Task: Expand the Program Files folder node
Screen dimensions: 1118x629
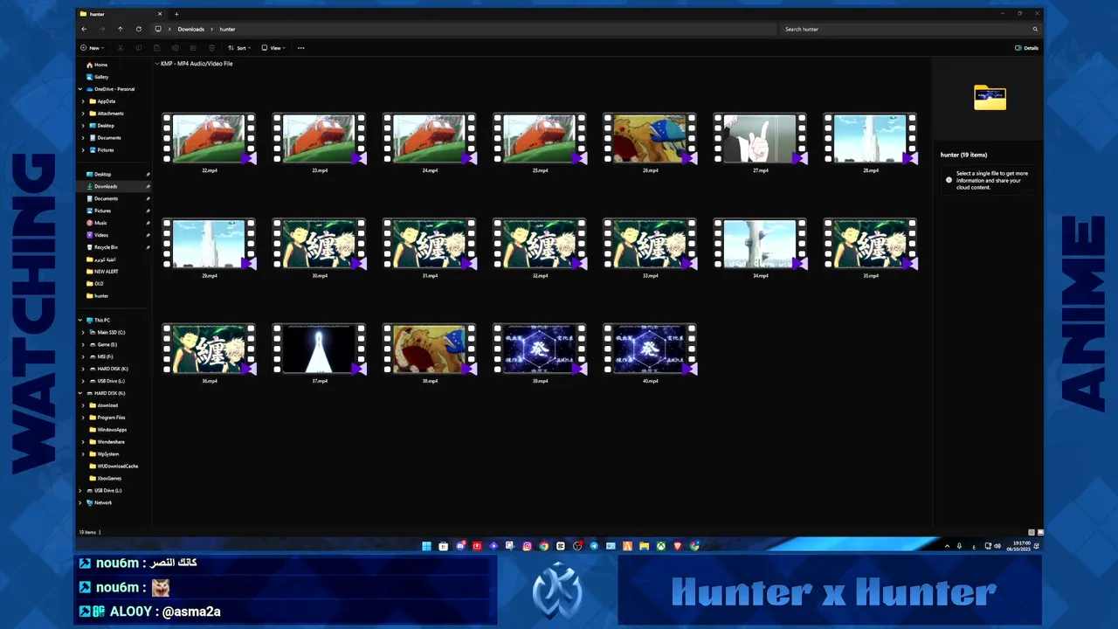Action: point(83,418)
